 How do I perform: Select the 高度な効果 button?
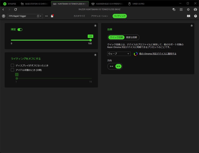(x=132, y=37)
